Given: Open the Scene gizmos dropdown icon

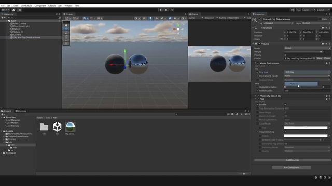Looking at the screenshot, I should pyautogui.click(x=183, y=18).
